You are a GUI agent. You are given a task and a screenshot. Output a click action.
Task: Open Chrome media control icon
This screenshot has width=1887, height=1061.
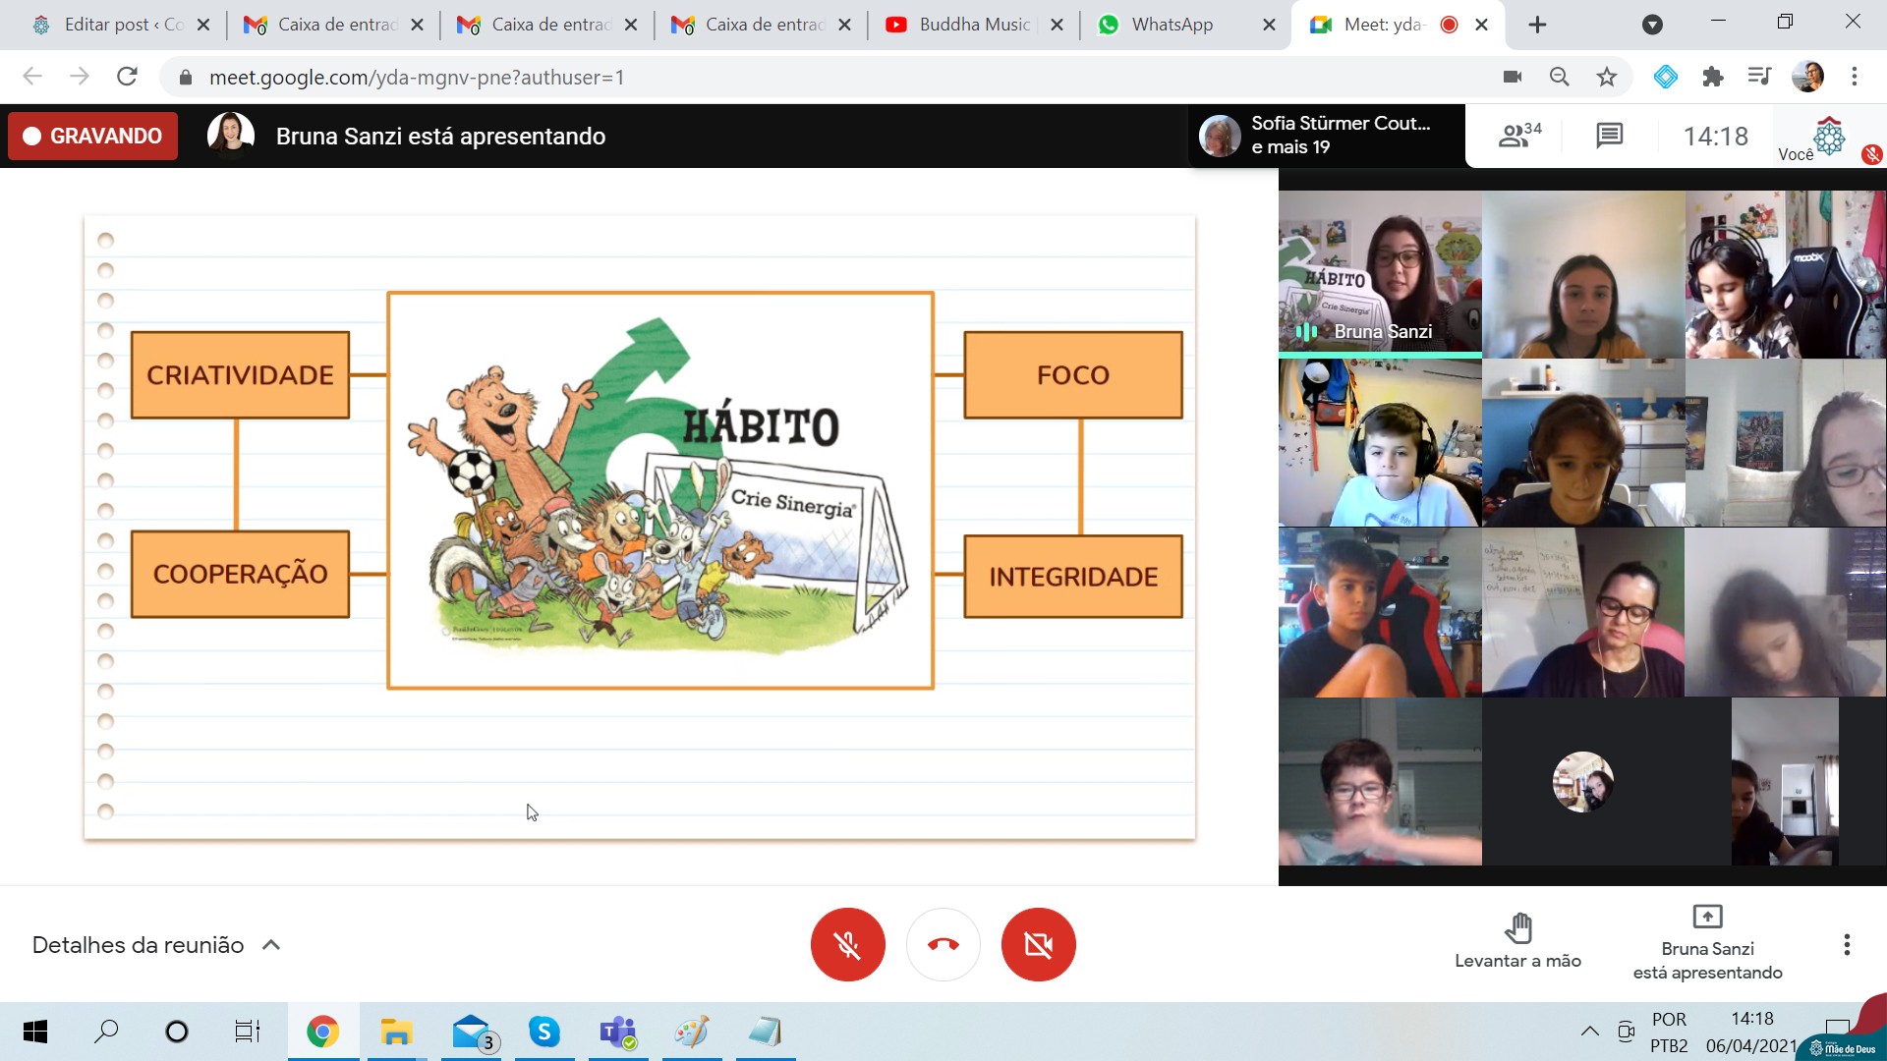(1758, 77)
